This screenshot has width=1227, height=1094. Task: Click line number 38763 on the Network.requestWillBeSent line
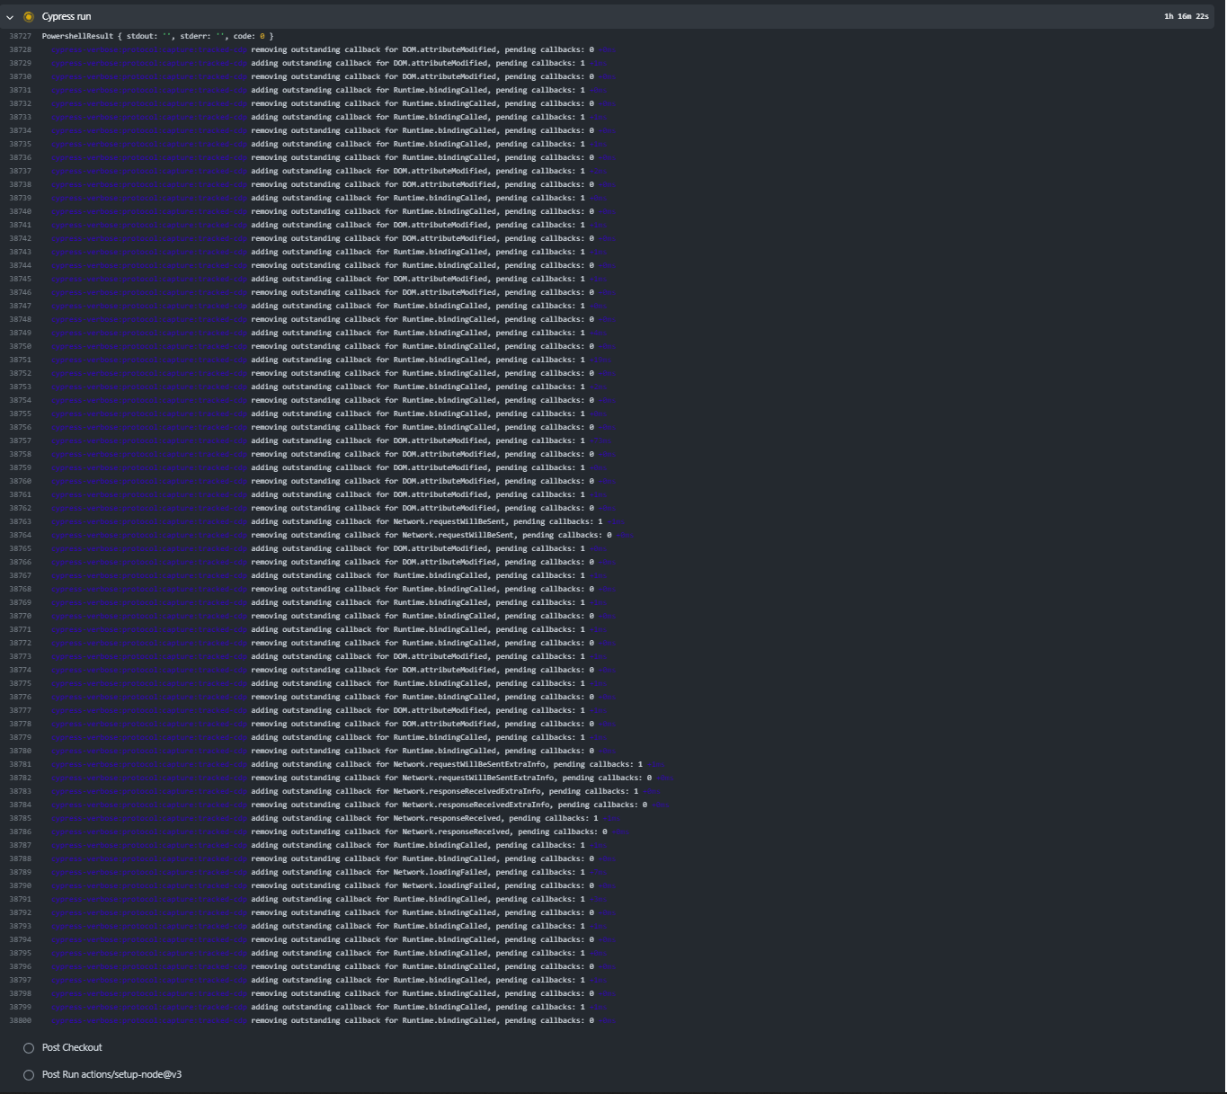20,521
